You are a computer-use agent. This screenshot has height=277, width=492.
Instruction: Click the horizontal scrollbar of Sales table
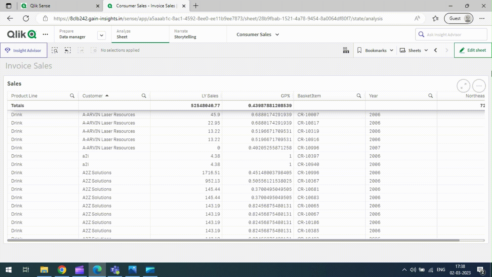[233, 240]
